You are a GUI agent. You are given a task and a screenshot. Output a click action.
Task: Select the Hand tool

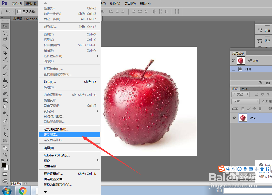tap(5, 148)
